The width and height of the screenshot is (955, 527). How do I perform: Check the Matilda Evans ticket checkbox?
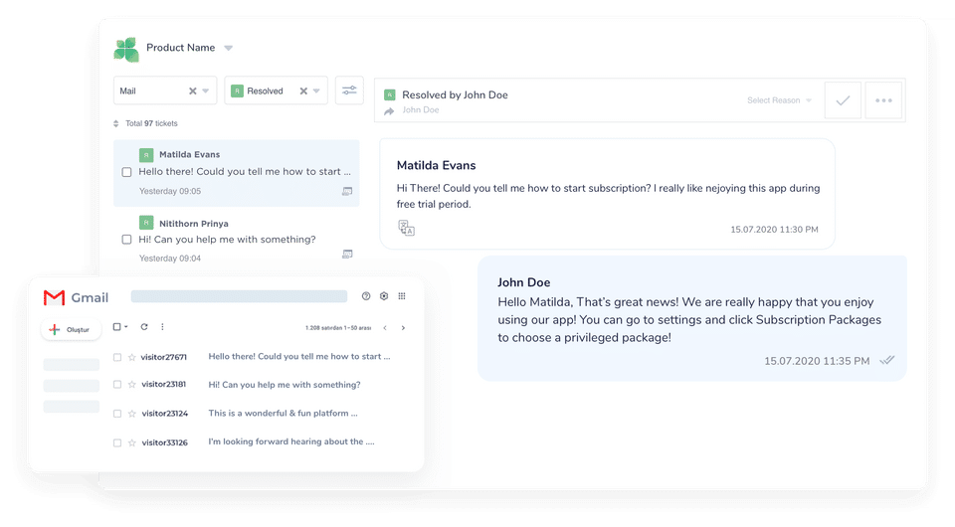point(126,172)
